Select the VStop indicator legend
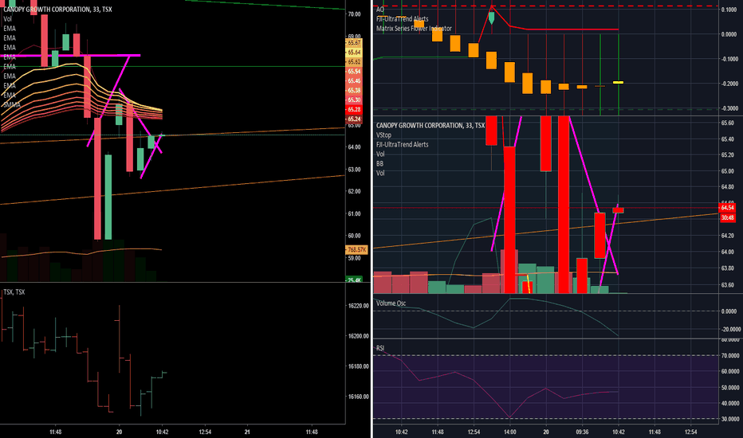The width and height of the screenshot is (743, 438). click(383, 135)
